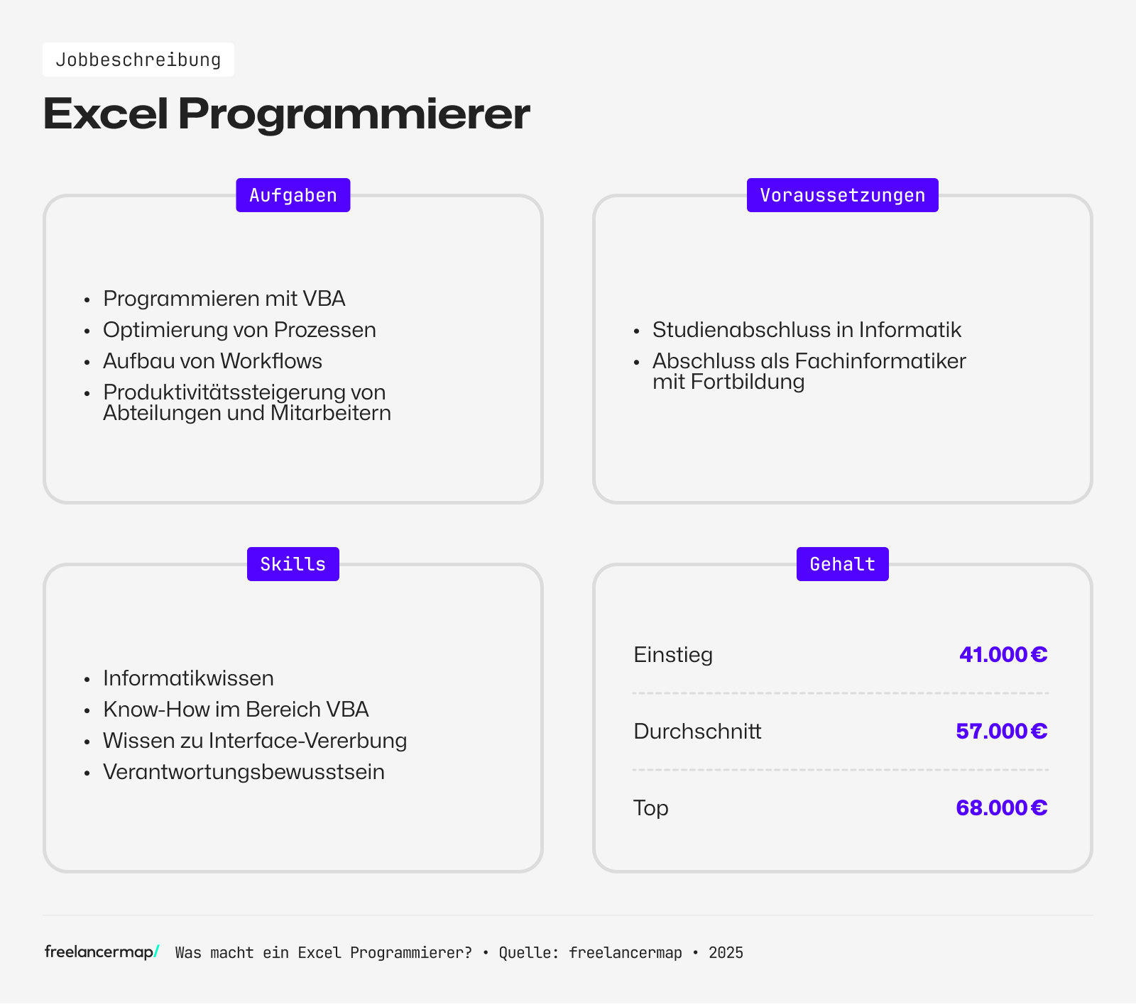Click the Einstieg salary value 41.000 €

1003,654
